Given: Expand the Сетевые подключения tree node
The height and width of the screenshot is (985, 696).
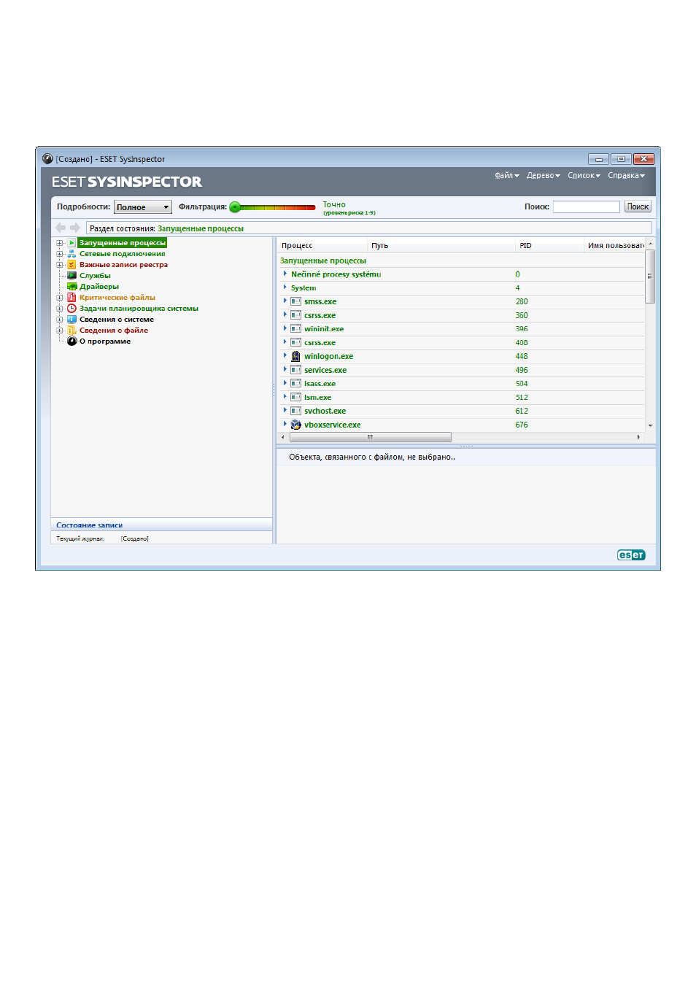Looking at the screenshot, I should tap(60, 254).
